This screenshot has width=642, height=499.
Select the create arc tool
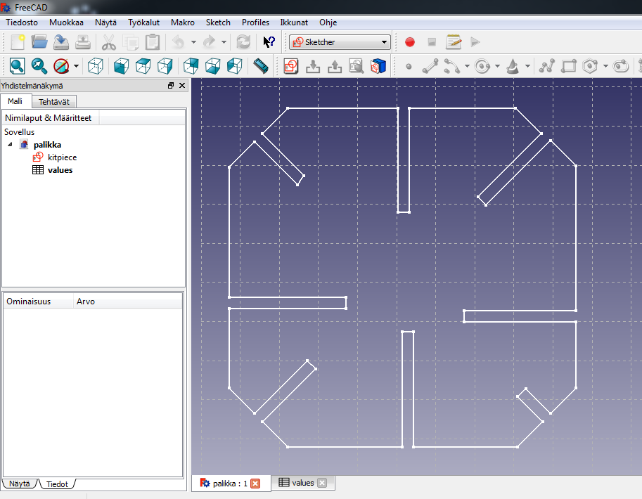(x=452, y=66)
